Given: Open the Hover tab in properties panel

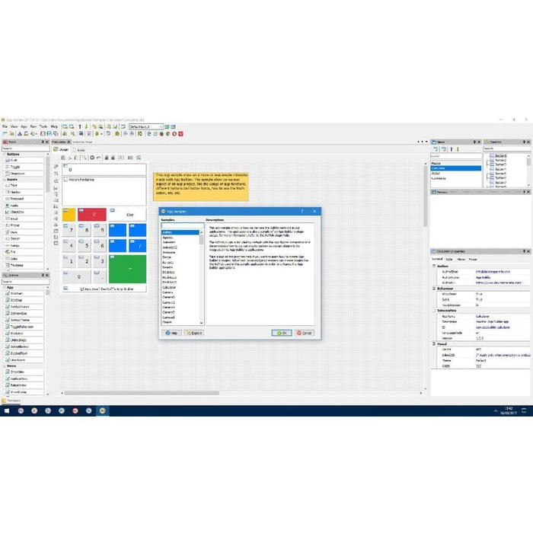Looking at the screenshot, I should pyautogui.click(x=461, y=260).
